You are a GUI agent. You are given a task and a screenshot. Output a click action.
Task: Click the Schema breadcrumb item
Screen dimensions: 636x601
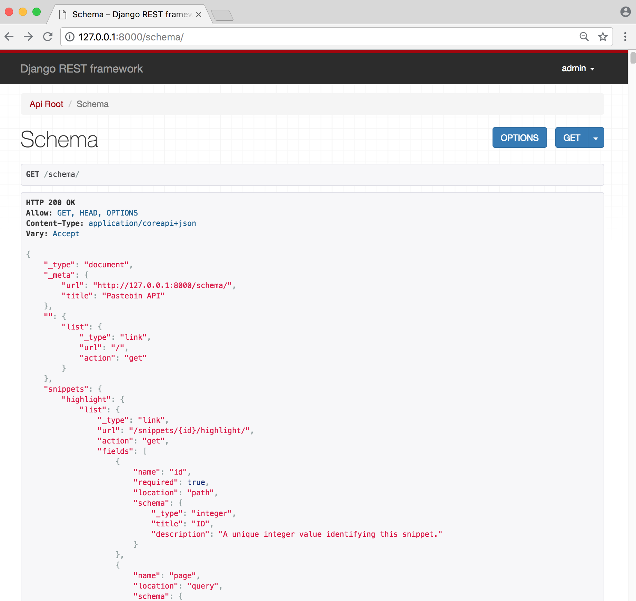pyautogui.click(x=92, y=104)
